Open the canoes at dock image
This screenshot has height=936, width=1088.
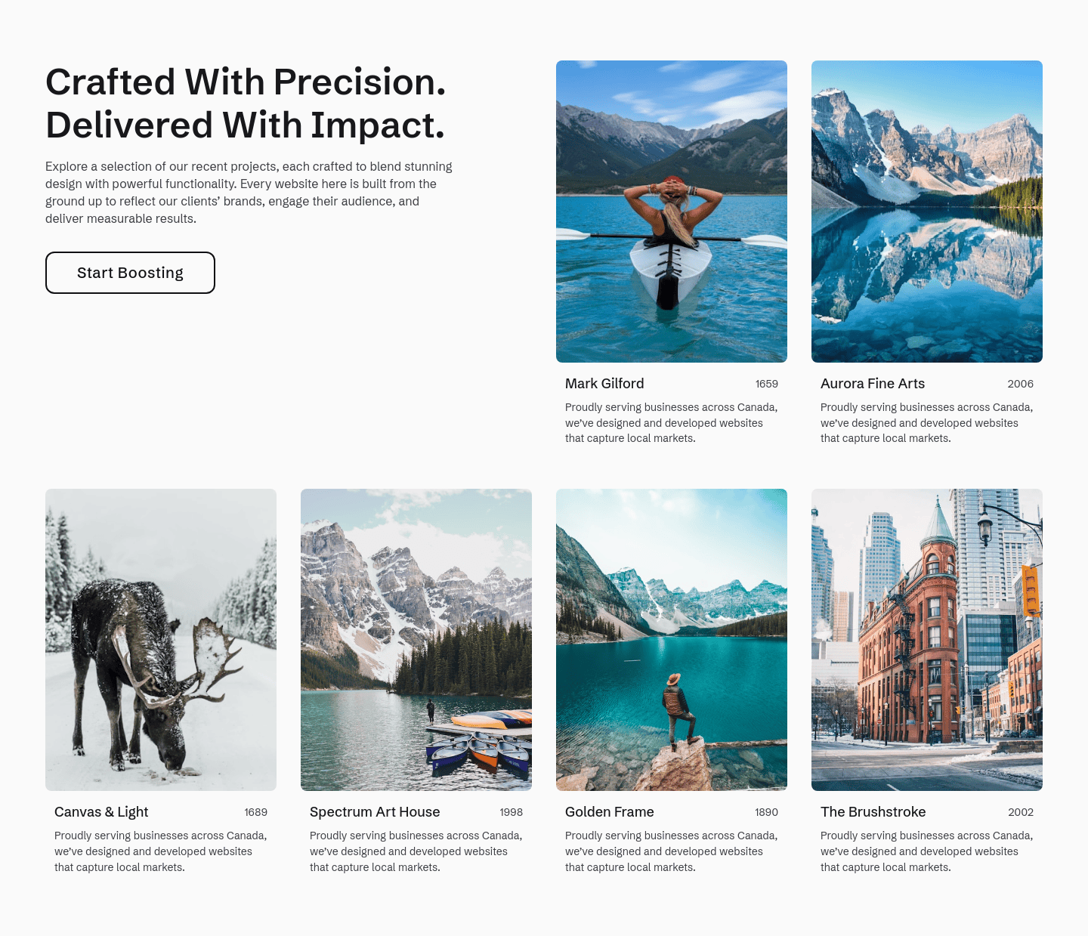[416, 640]
